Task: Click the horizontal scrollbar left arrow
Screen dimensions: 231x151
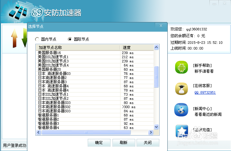Action: click(39, 132)
